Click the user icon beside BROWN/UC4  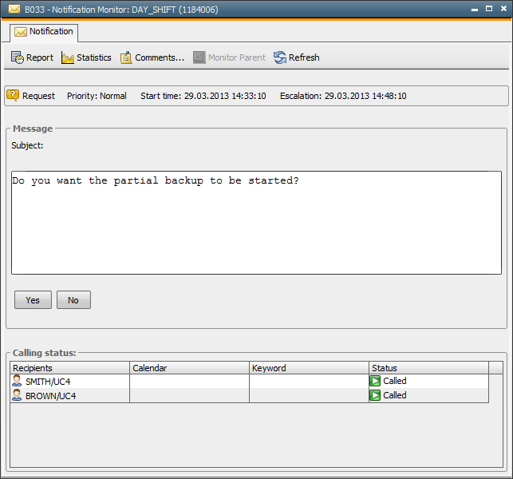[17, 395]
